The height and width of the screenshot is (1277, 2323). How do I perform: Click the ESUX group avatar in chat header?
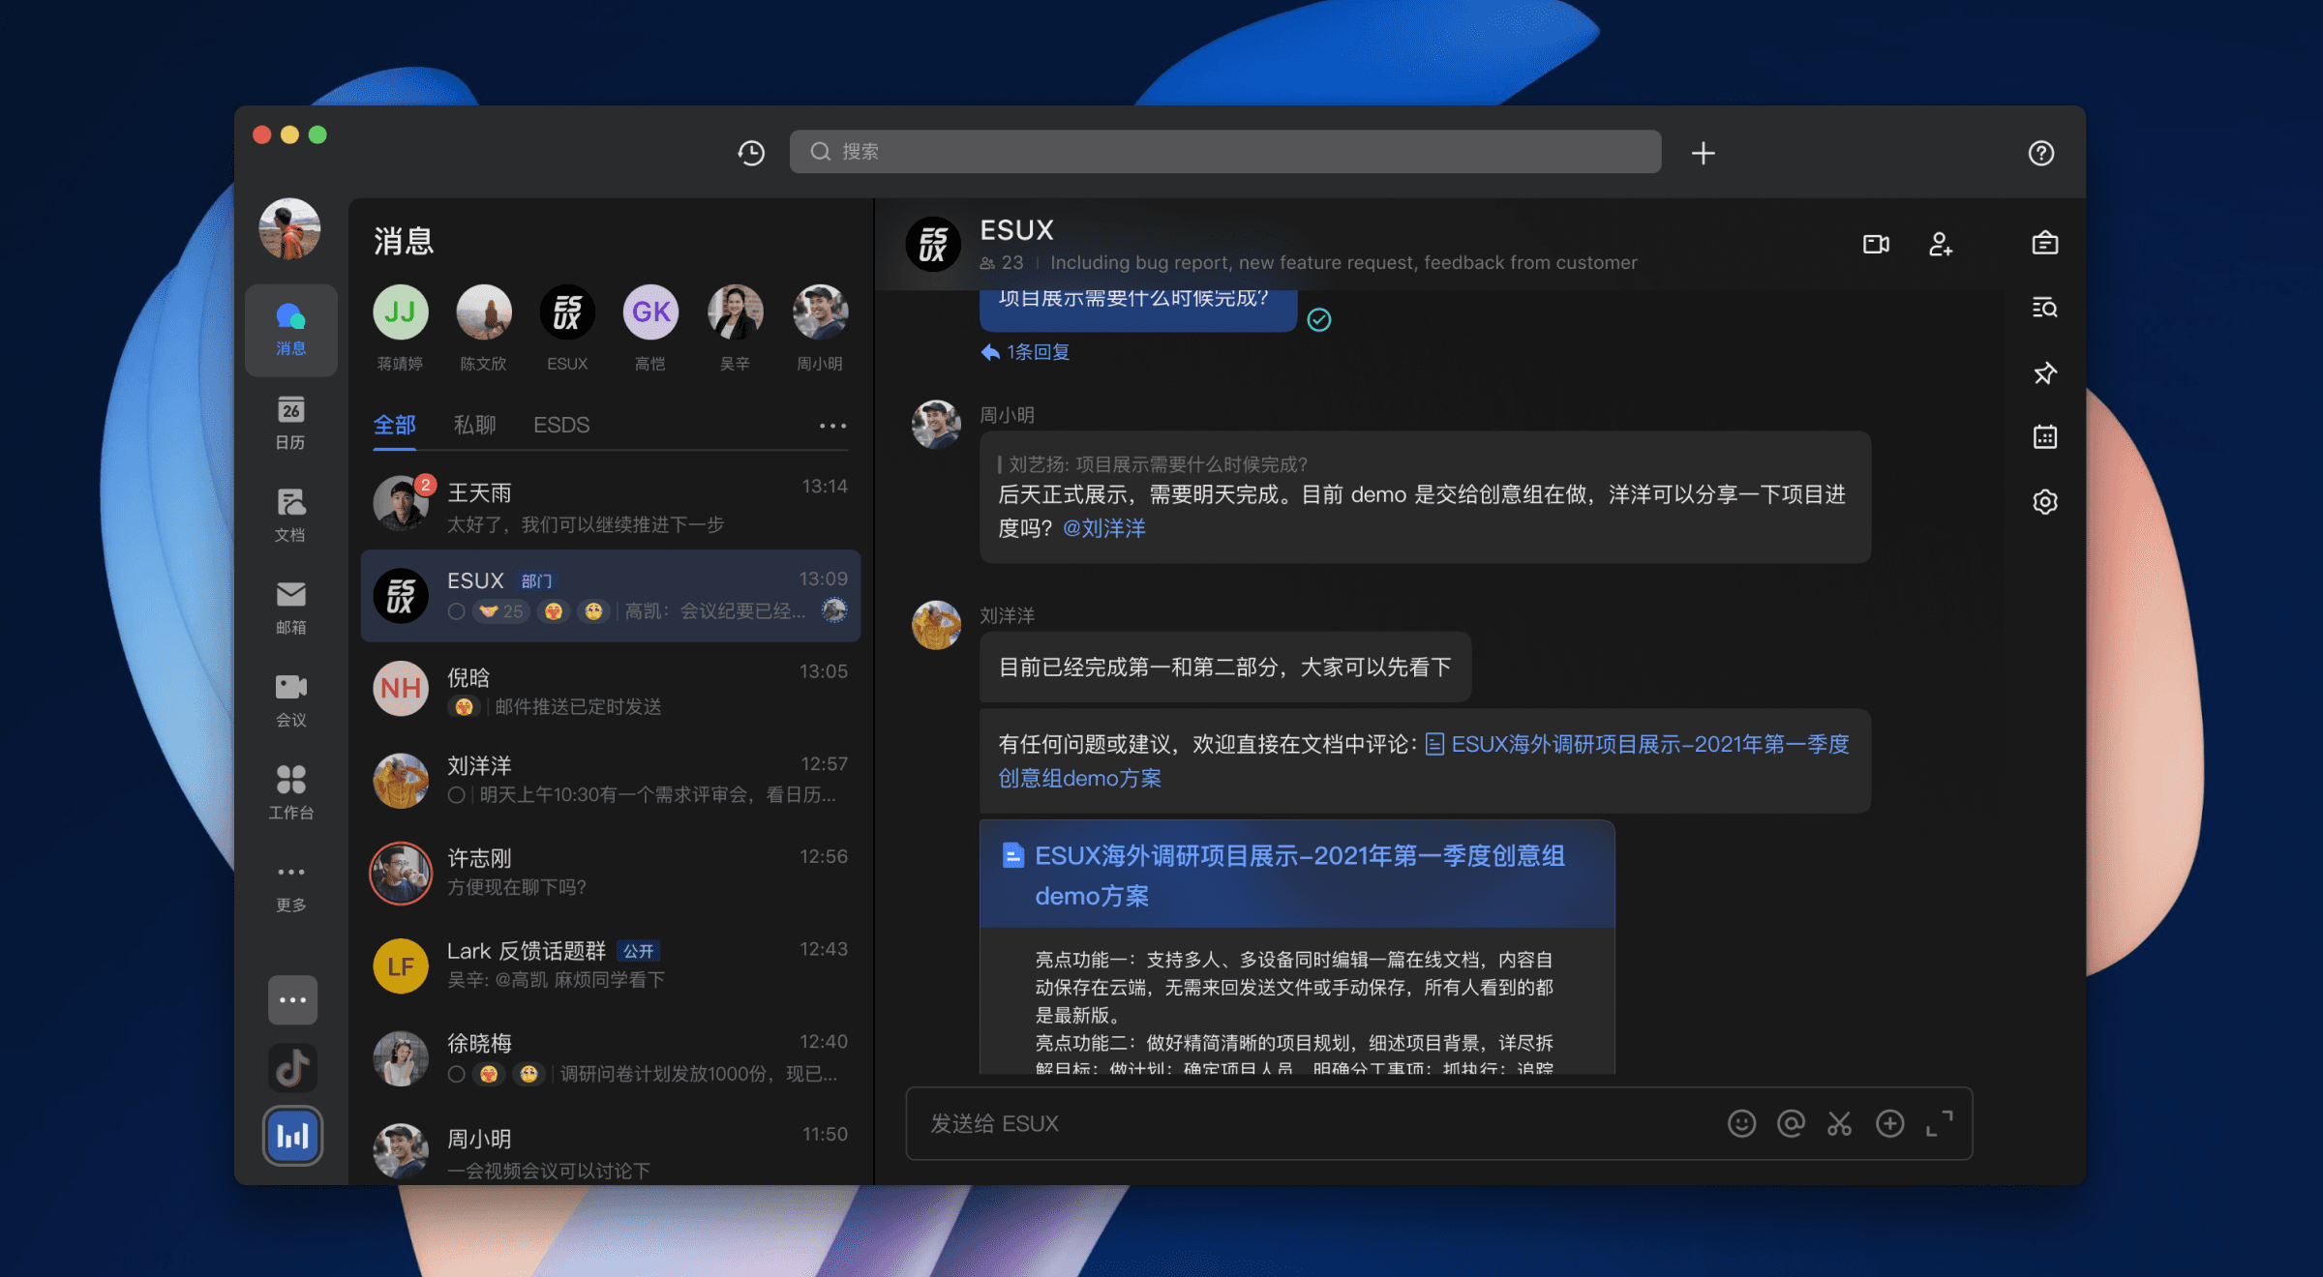(x=933, y=244)
